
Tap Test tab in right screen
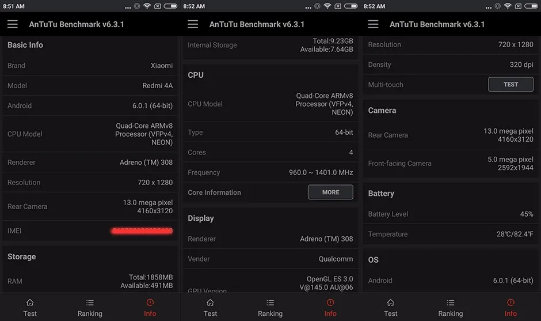391,308
